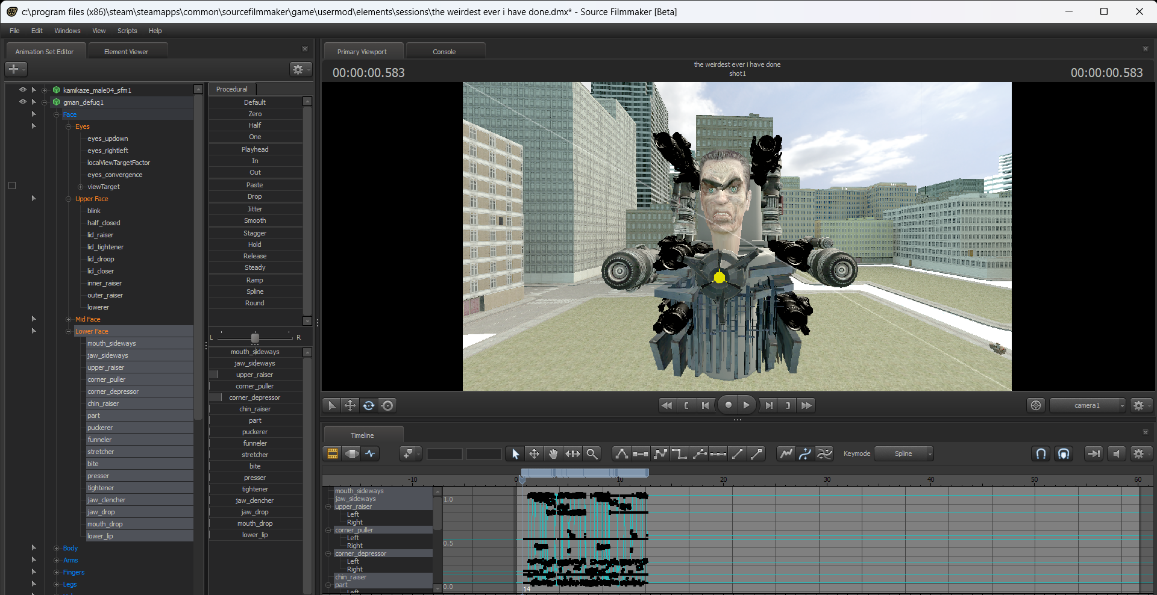This screenshot has width=1157, height=595.
Task: Open the Windows menu
Action: pos(67,31)
